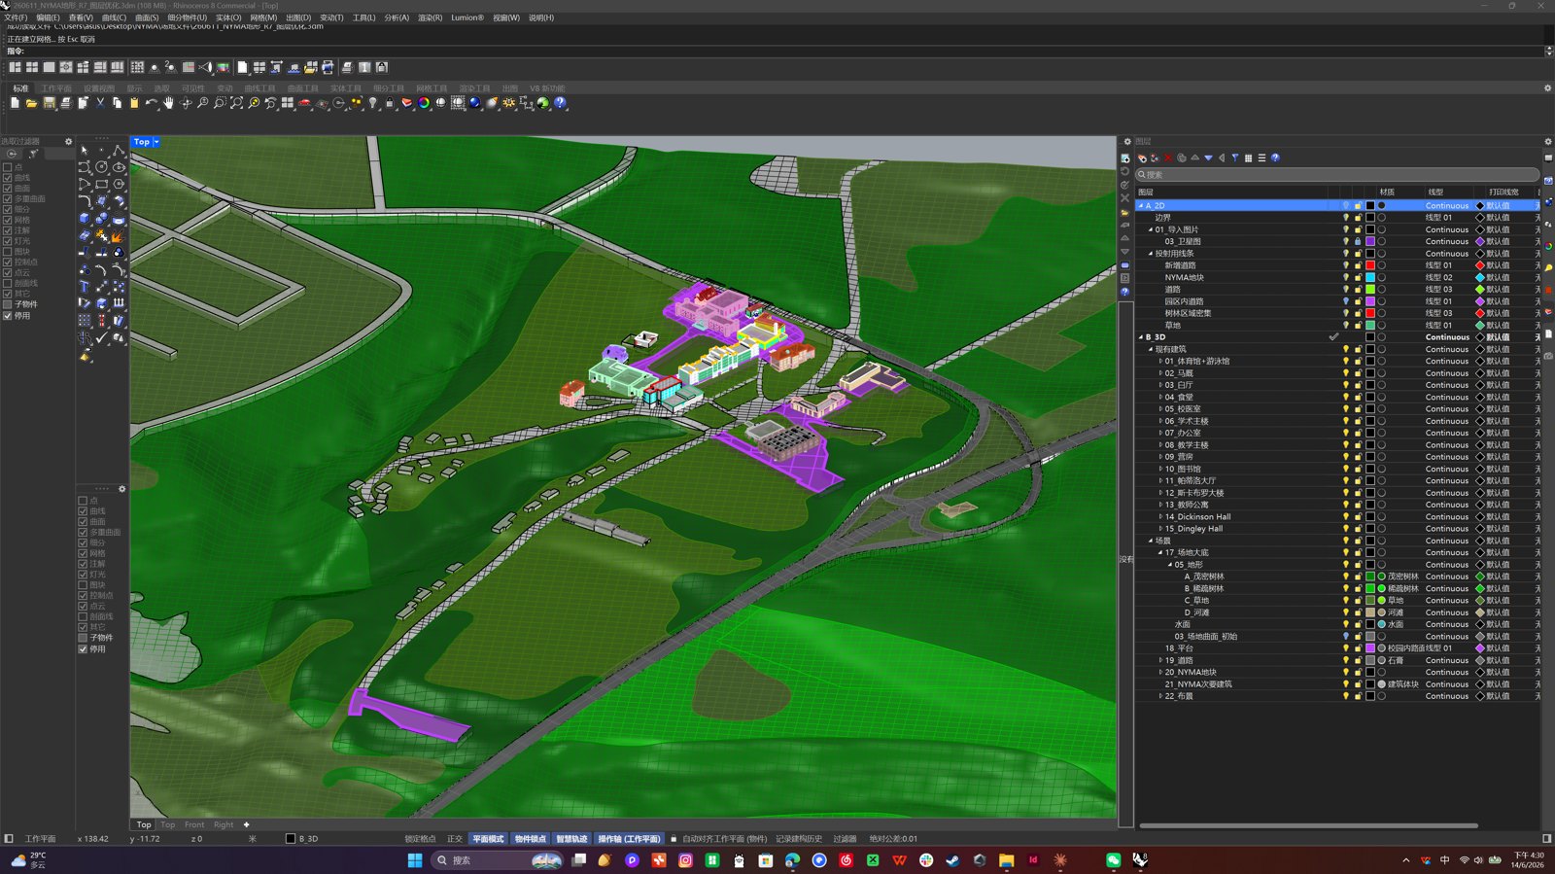This screenshot has height=874, width=1555.
Task: Click the cyan color swatch of NYMA地块 layer
Action: (1370, 277)
